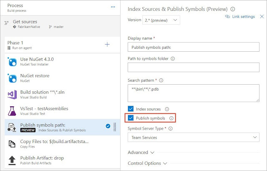Screen dimensions: 267x171
Task: Expand the Advanced section
Action: coord(141,153)
